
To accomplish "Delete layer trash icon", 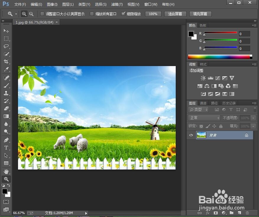I will [x=247, y=213].
